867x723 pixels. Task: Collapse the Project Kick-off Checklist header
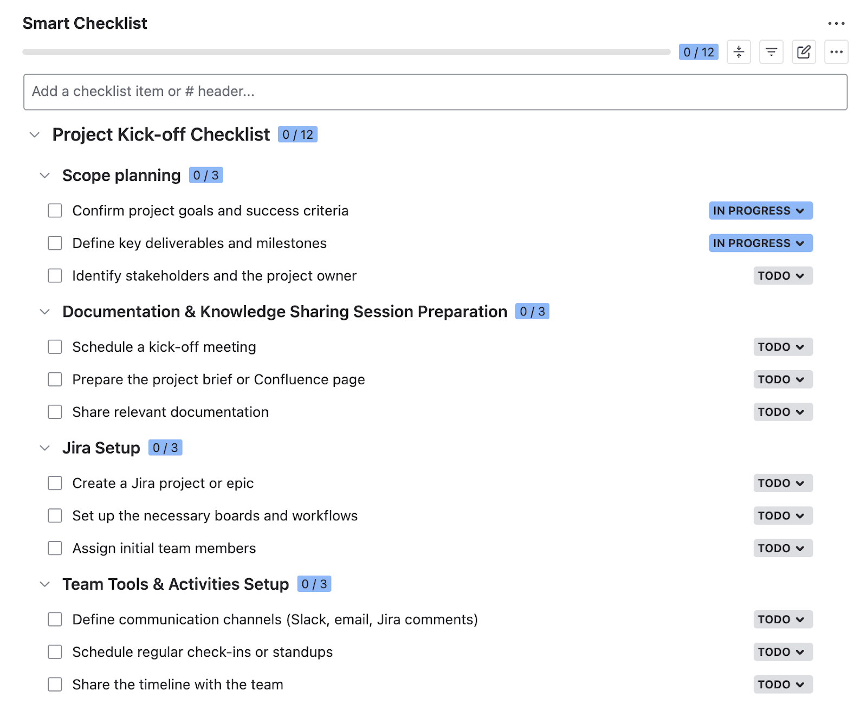coord(35,135)
